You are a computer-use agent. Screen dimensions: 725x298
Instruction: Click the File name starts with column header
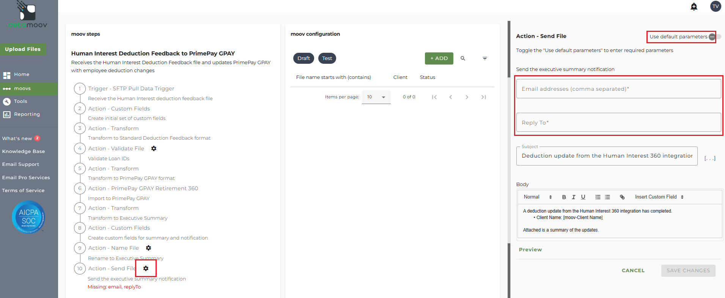333,77
